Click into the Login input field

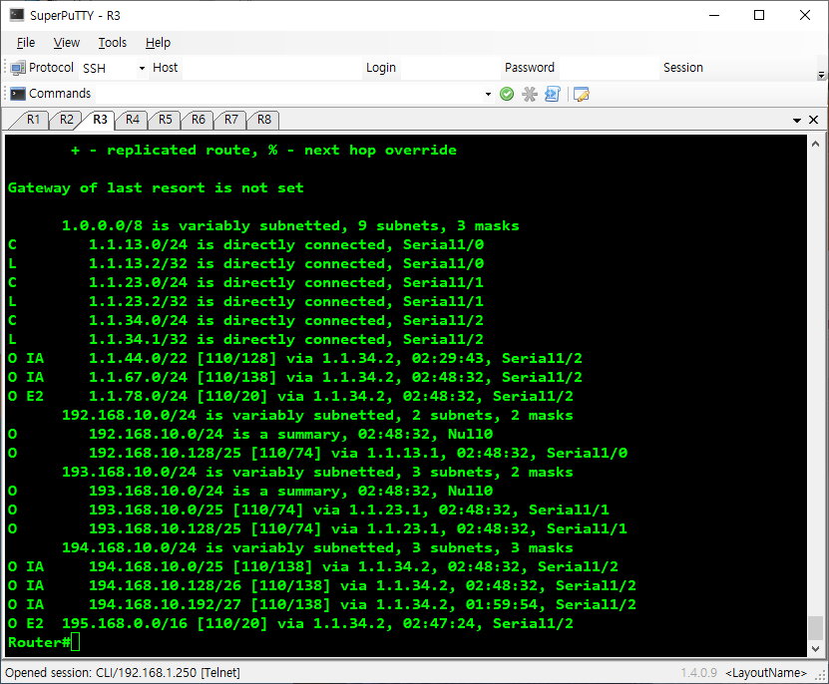(450, 68)
